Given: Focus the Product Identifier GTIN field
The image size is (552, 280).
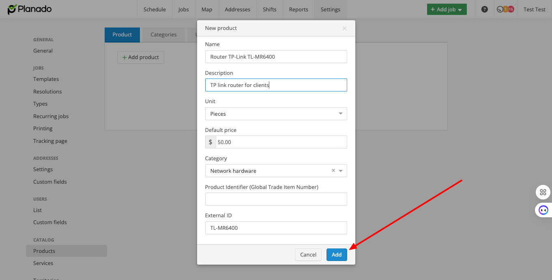Looking at the screenshot, I should 276,199.
